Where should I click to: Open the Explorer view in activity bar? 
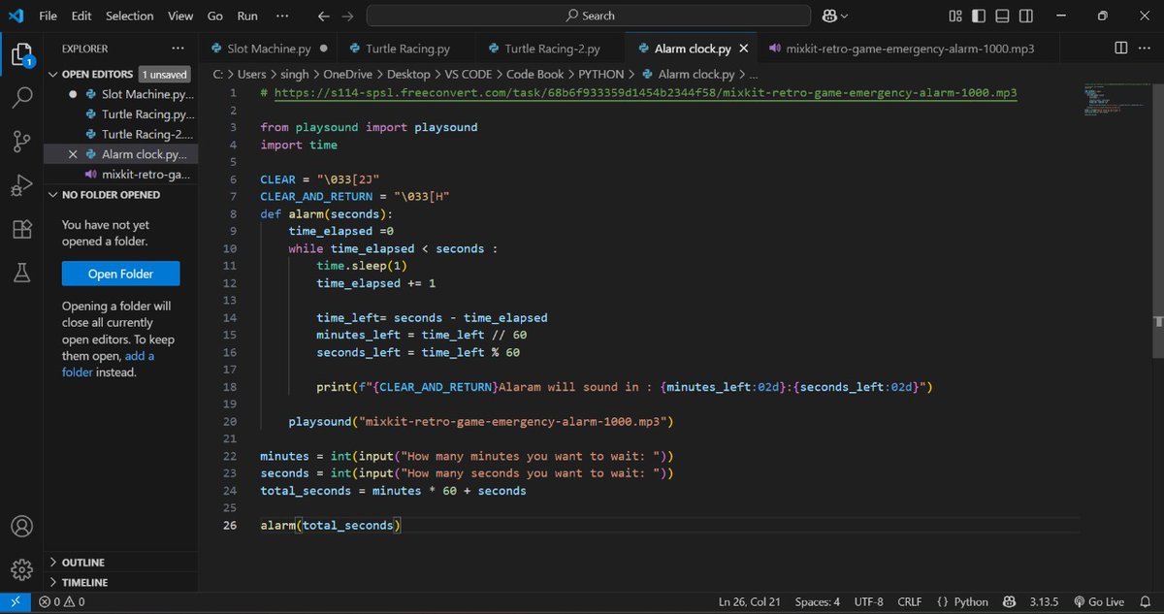click(21, 53)
